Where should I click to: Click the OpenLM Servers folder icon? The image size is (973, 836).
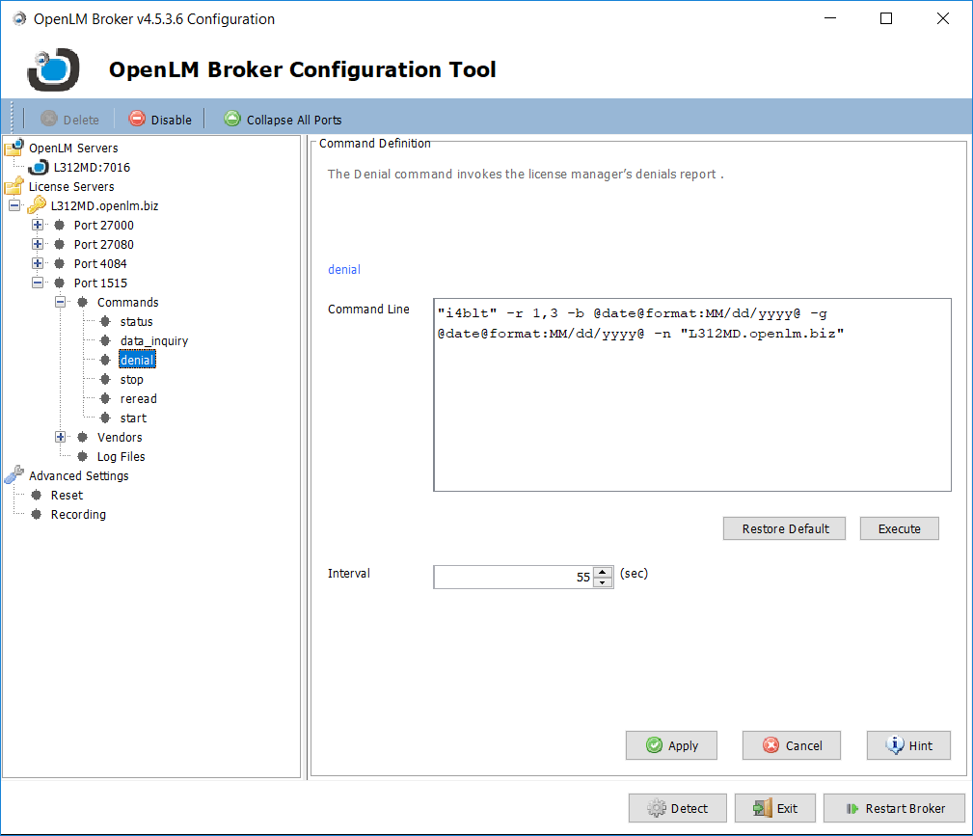(14, 148)
